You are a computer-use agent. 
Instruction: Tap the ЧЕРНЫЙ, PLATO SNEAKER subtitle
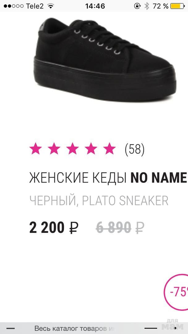pyautogui.click(x=99, y=201)
